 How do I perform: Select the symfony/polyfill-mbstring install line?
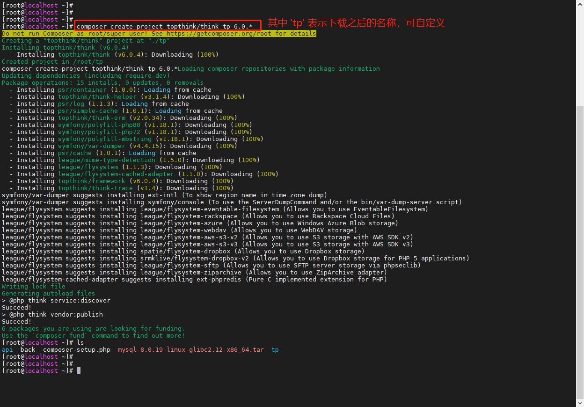137,139
